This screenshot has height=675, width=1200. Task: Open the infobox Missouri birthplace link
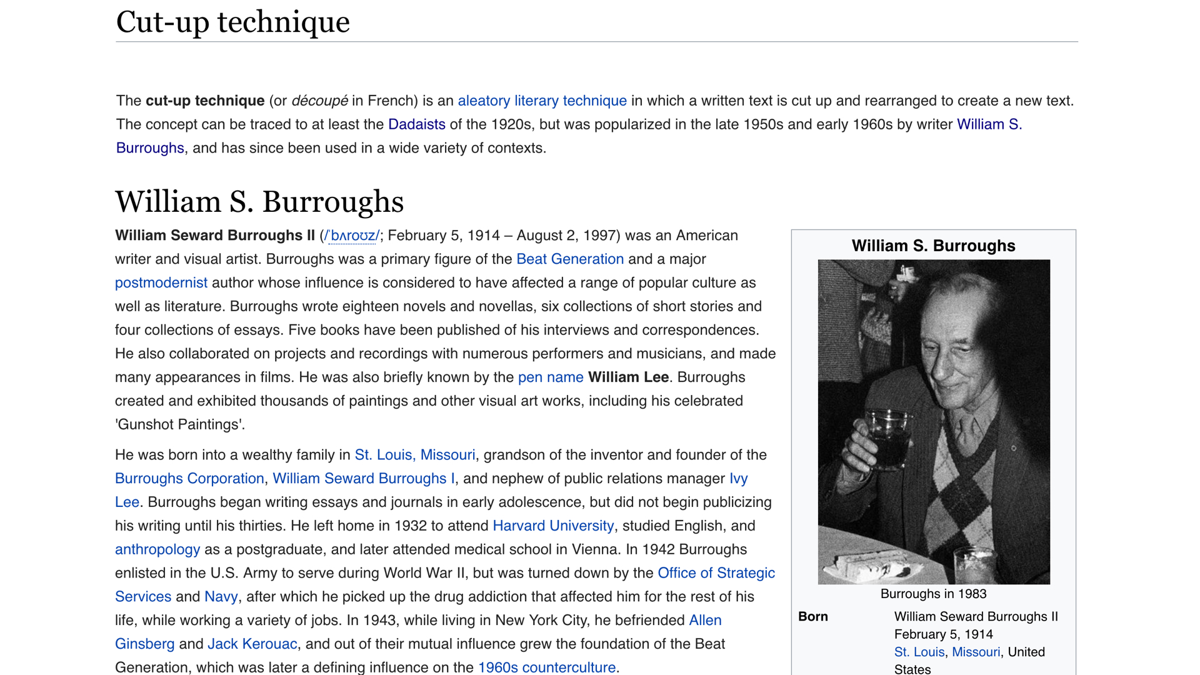click(x=975, y=652)
